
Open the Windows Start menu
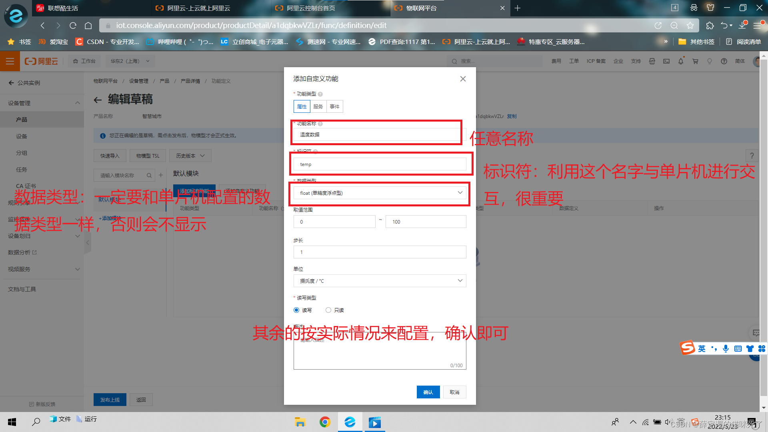click(12, 422)
